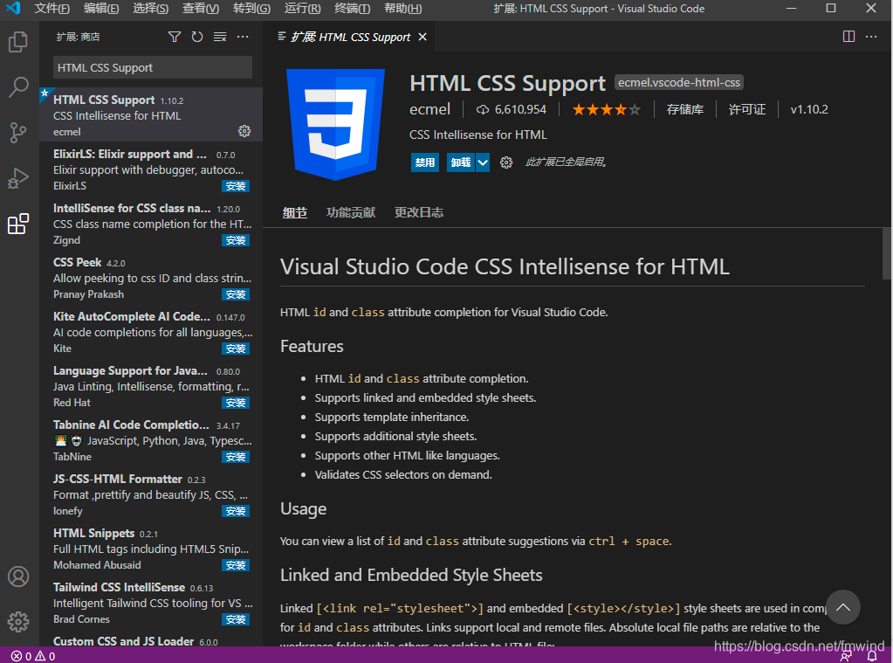Image resolution: width=893 pixels, height=663 pixels.
Task: Expand the uninstall dropdown arrow
Action: [x=483, y=162]
